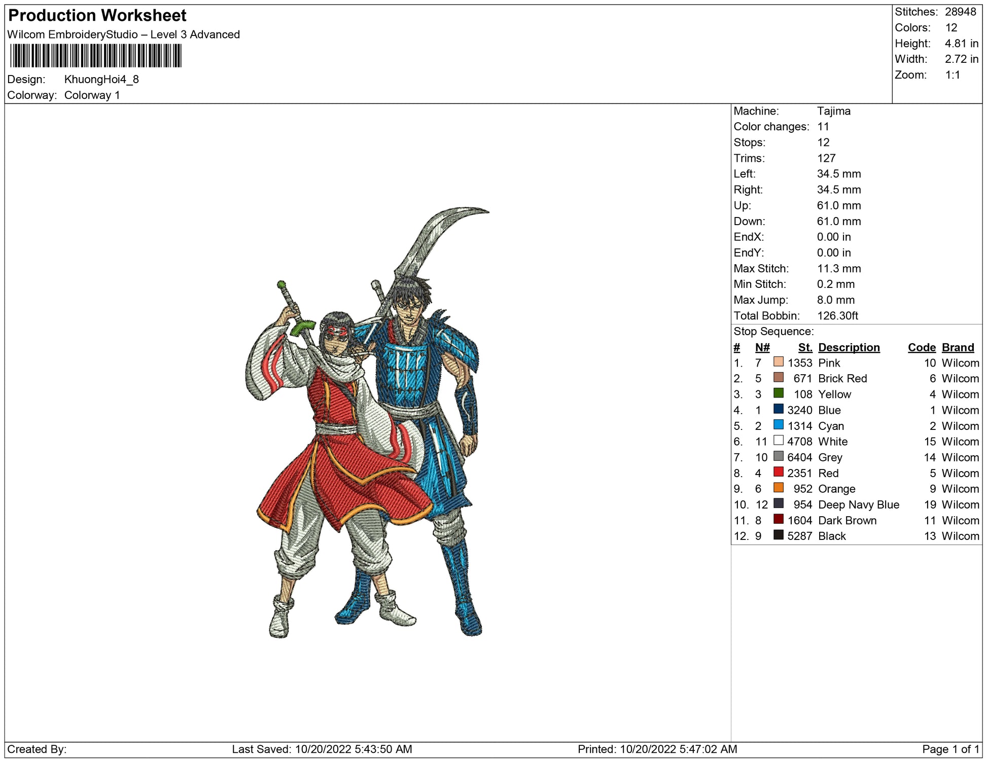Viewport: 987px width, 759px height.
Task: Click the Brand column header
Action: coord(958,347)
